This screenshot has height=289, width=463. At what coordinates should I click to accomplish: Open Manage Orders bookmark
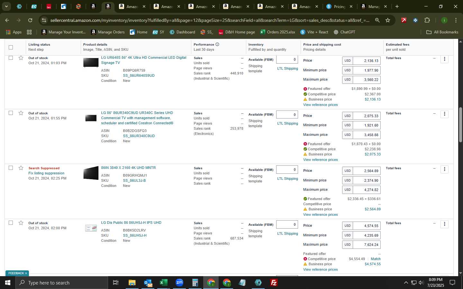coord(108,32)
